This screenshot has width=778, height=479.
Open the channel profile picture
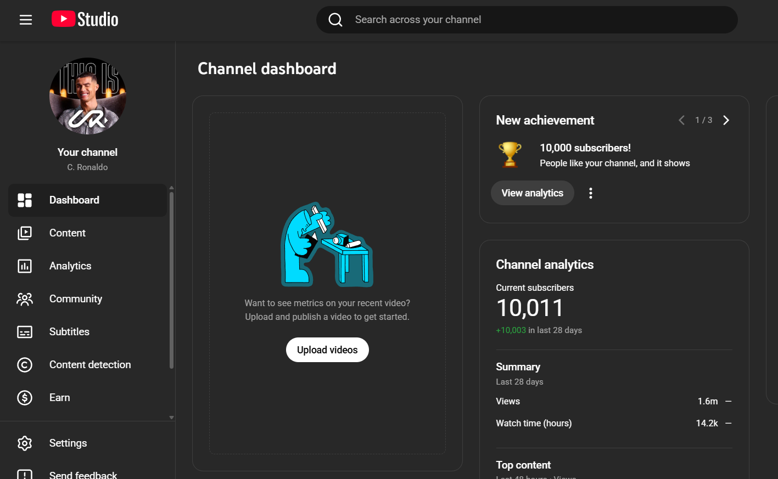pos(88,96)
